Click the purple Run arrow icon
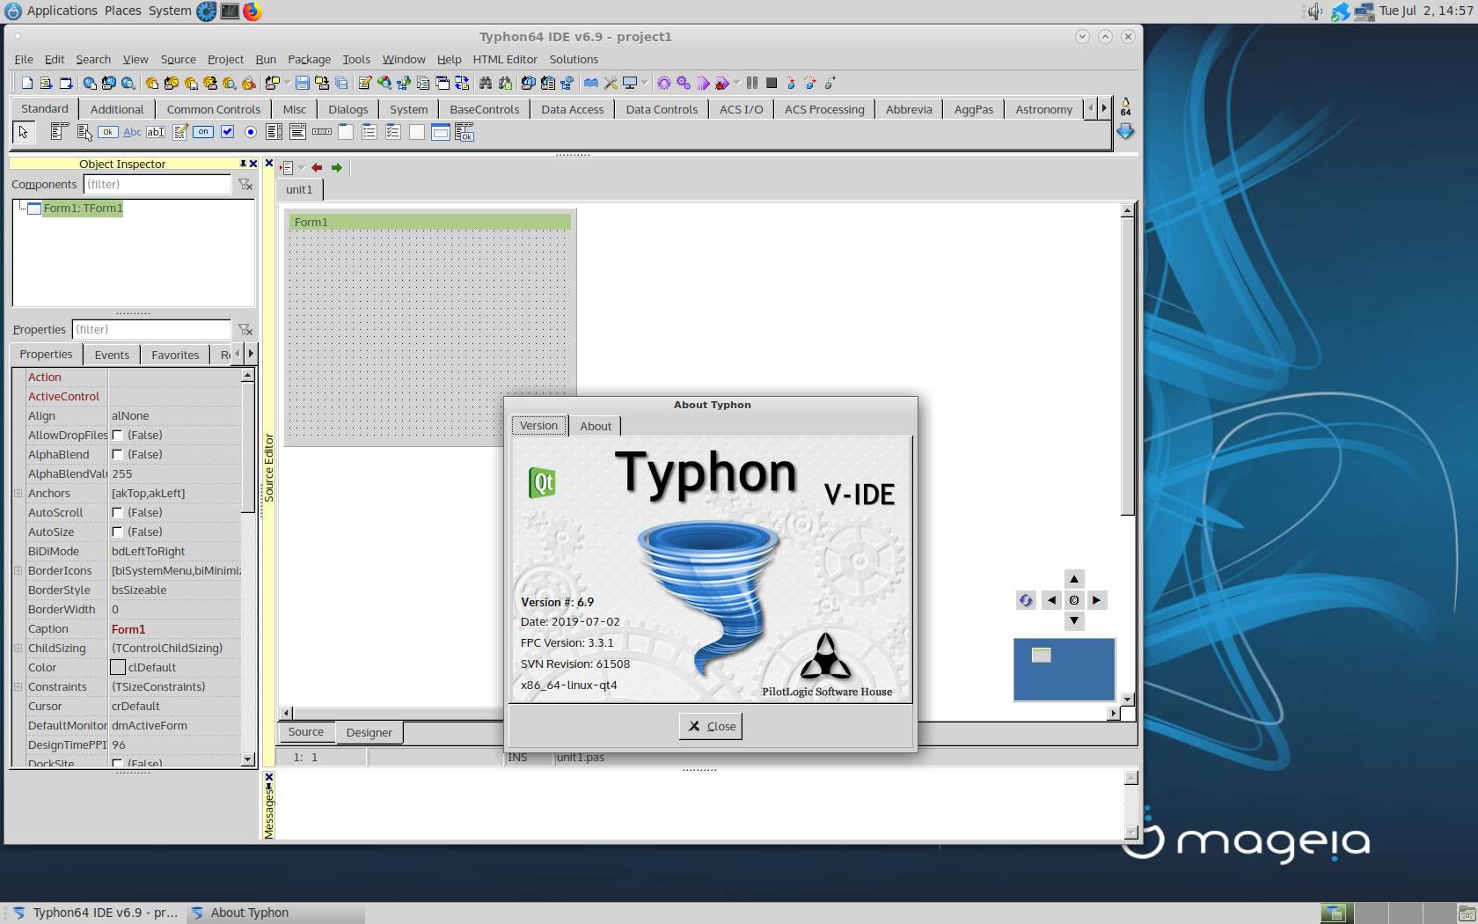This screenshot has width=1478, height=924. (704, 83)
